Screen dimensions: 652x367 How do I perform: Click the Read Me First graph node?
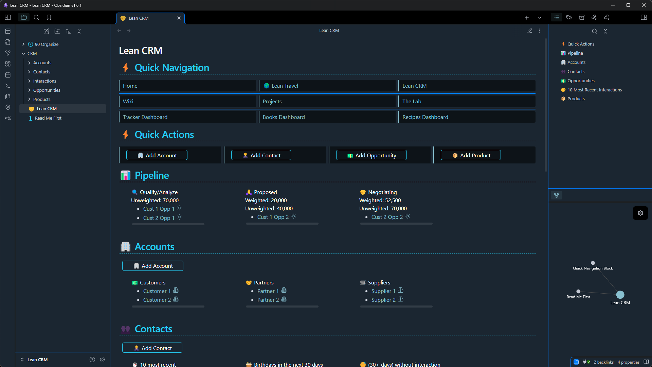pyautogui.click(x=578, y=291)
